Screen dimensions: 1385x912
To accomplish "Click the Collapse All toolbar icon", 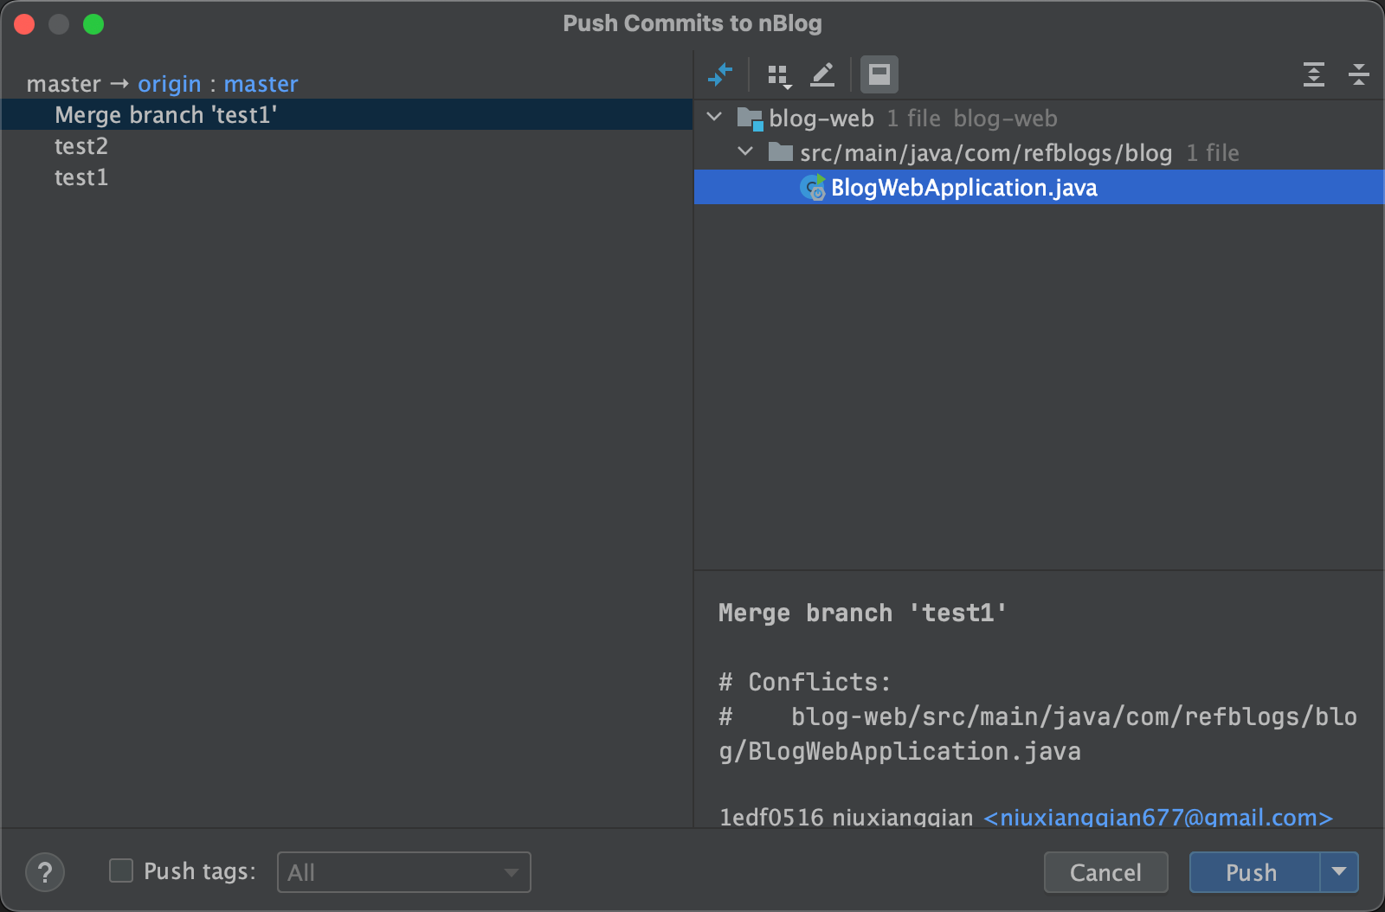I will pos(1358,75).
